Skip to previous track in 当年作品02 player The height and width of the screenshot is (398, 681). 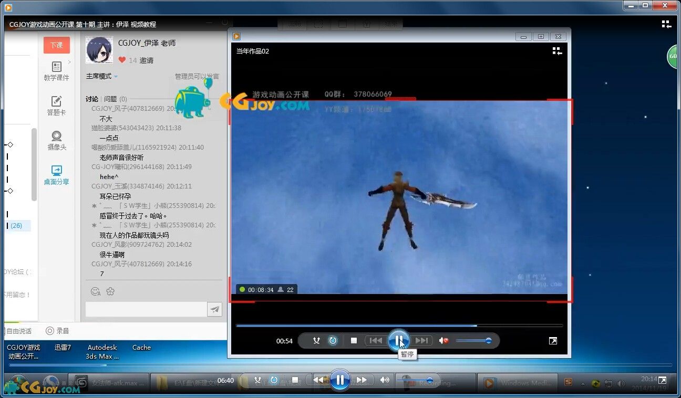click(x=376, y=341)
